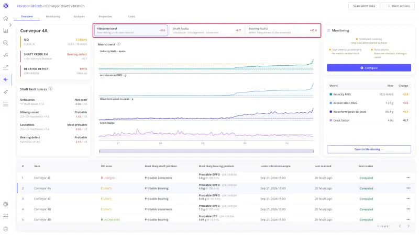The width and height of the screenshot is (419, 235).
Task: Select the Conveyor 4B table row name
Action: 42,209
